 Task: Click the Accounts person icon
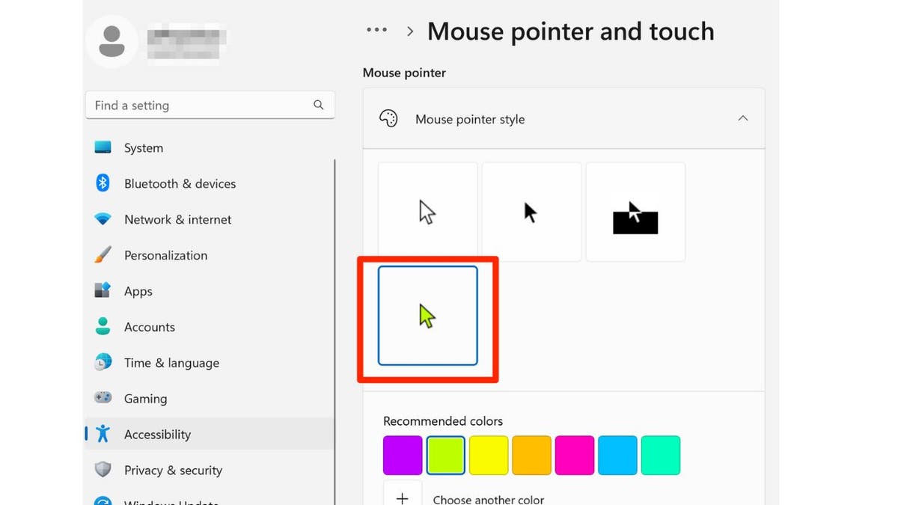(x=103, y=326)
